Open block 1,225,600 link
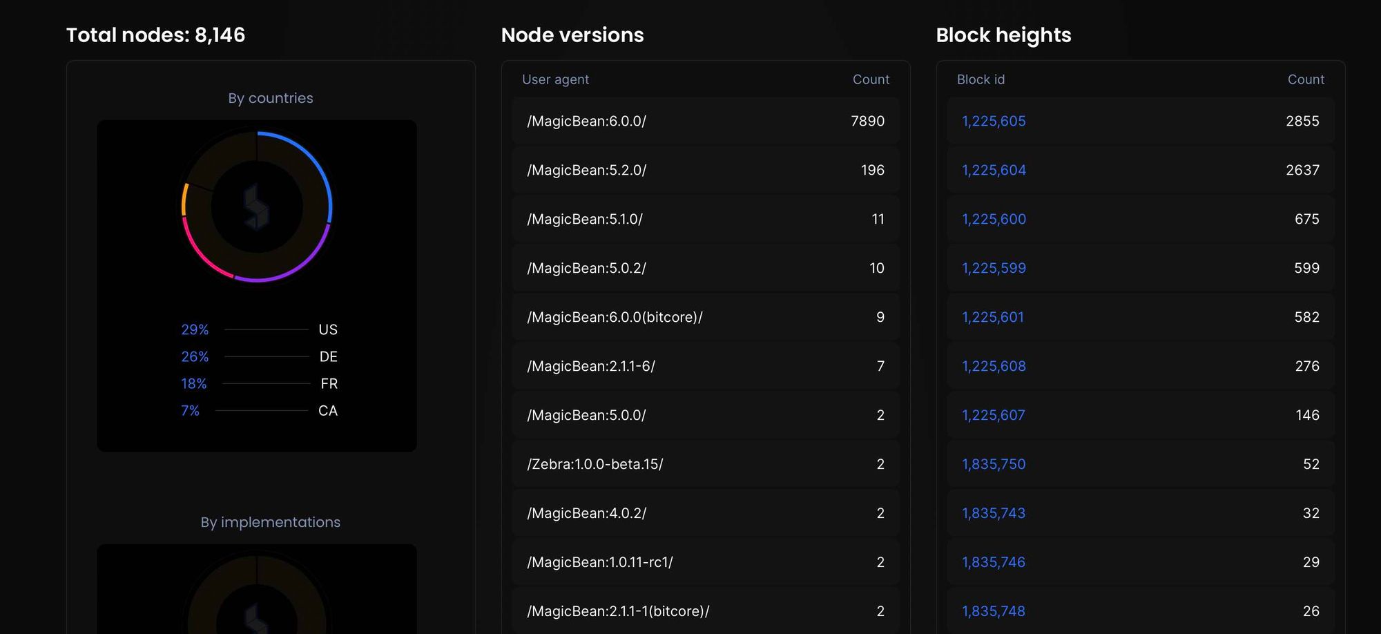The image size is (1381, 634). [994, 219]
